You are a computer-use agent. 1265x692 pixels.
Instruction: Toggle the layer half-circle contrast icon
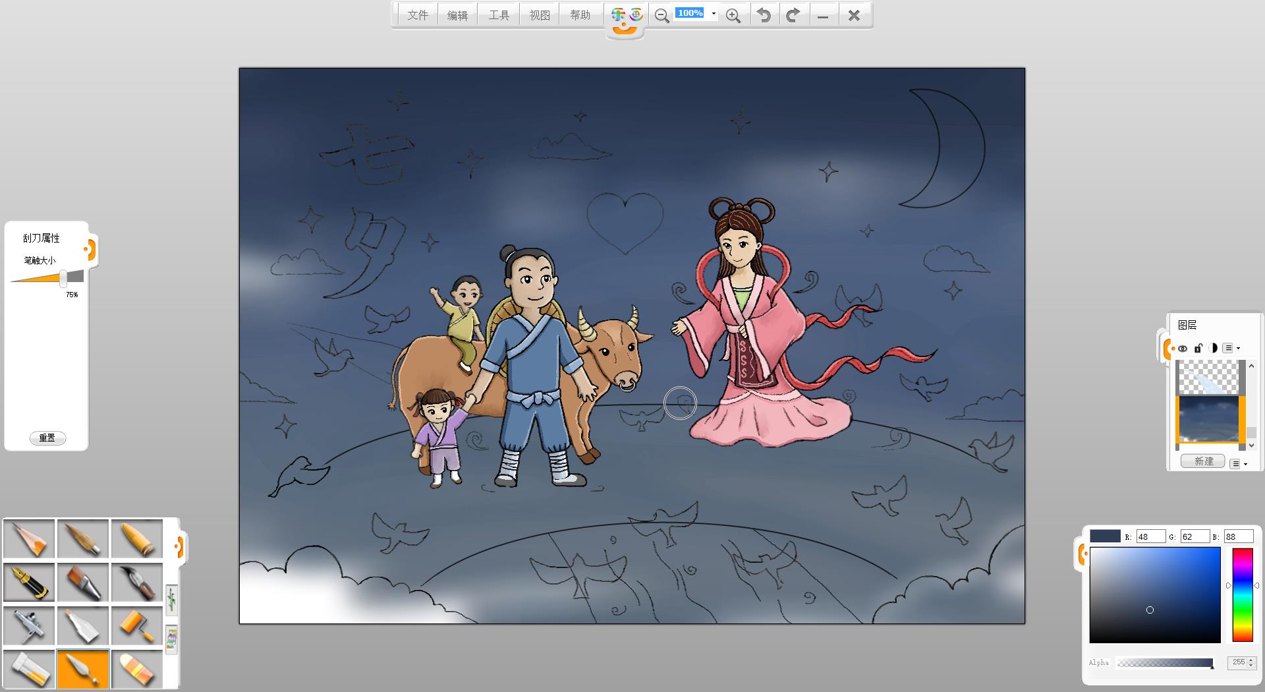point(1213,348)
